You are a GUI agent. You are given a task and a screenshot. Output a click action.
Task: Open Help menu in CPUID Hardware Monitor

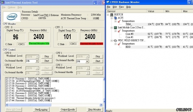click(128, 7)
